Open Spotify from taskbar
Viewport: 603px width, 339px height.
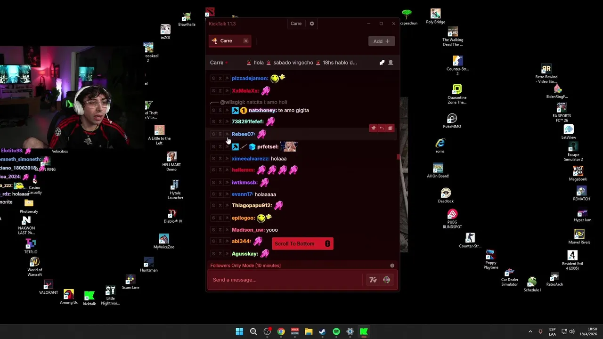(336, 331)
